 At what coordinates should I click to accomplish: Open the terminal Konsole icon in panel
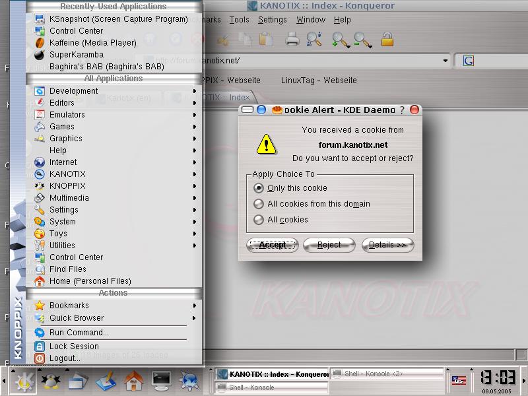162,381
